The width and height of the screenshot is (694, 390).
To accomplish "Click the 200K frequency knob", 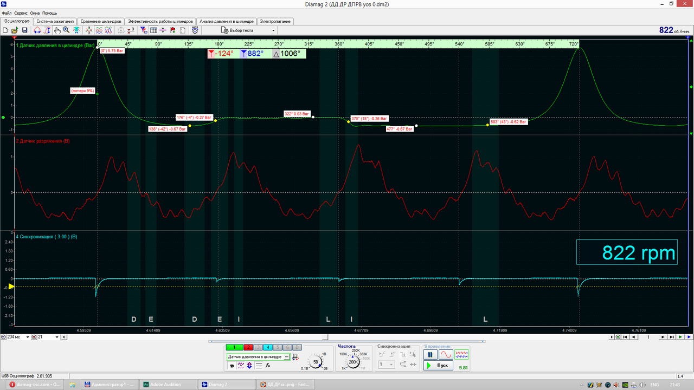I will (353, 362).
